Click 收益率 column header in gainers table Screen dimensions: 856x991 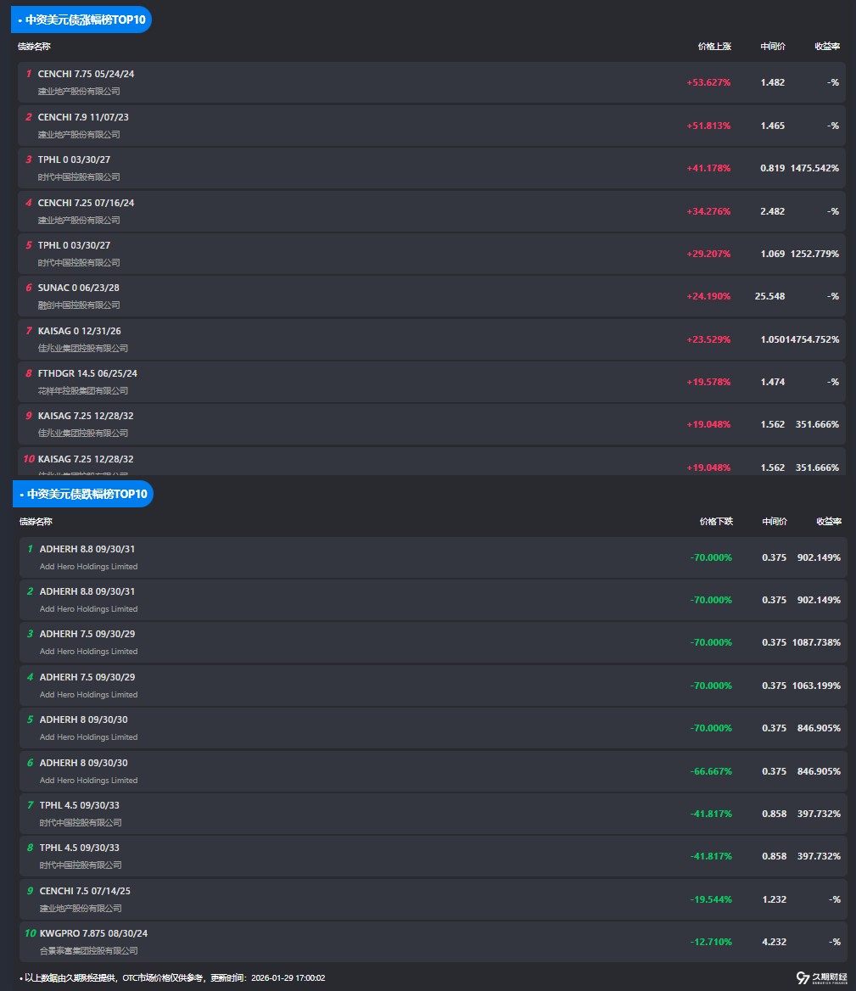coord(826,47)
